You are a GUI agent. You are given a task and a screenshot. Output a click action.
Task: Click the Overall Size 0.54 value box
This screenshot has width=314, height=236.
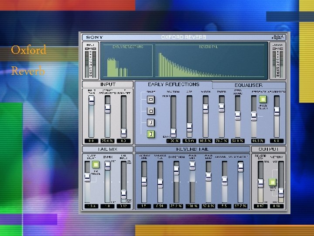pyautogui.click(x=160, y=206)
